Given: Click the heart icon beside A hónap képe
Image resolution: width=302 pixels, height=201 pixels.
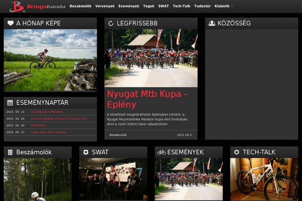Looking at the screenshot, I should [11, 23].
